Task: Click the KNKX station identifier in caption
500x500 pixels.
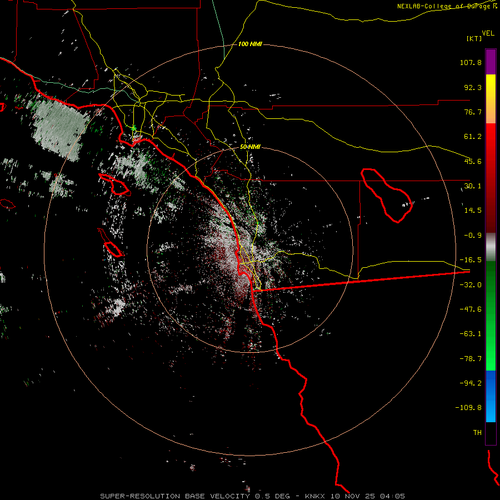Action: (316, 496)
